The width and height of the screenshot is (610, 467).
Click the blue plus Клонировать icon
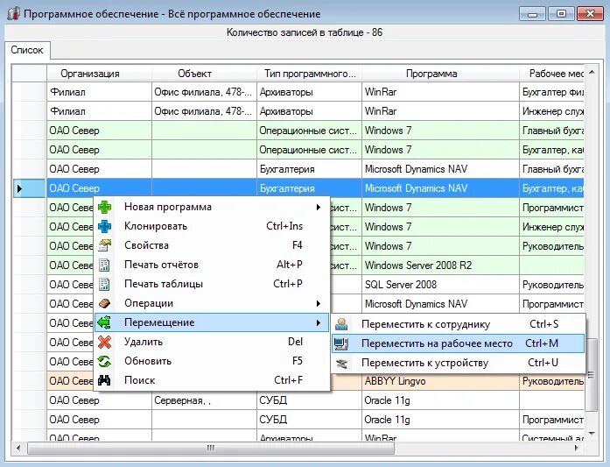click(104, 226)
